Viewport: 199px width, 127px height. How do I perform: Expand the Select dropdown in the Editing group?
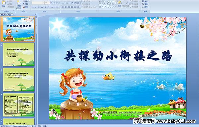[x=145, y=7]
